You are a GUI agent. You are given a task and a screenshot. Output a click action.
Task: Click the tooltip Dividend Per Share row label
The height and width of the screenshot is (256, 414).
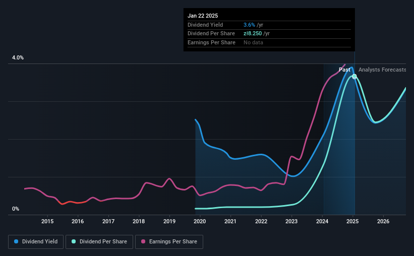[211, 34]
